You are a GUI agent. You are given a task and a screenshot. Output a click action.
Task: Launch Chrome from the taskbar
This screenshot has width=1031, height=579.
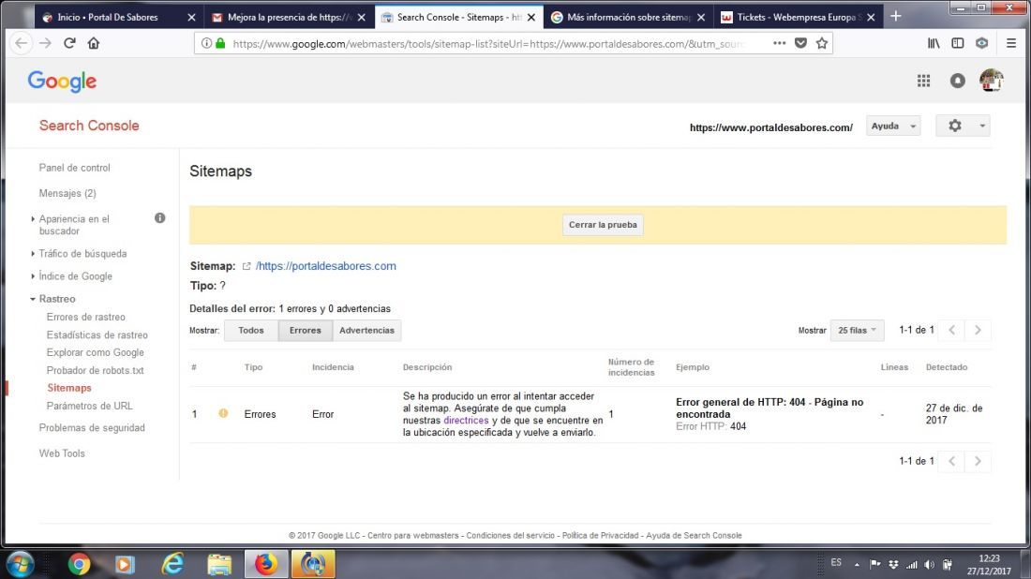coord(79,565)
